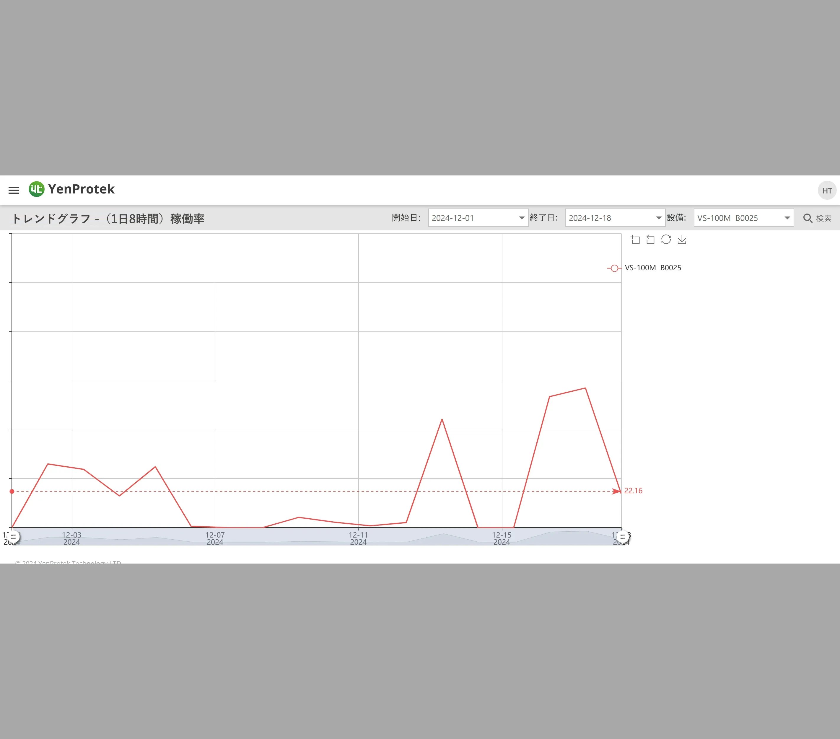Click the 設備 label
The height and width of the screenshot is (739, 840).
(676, 218)
